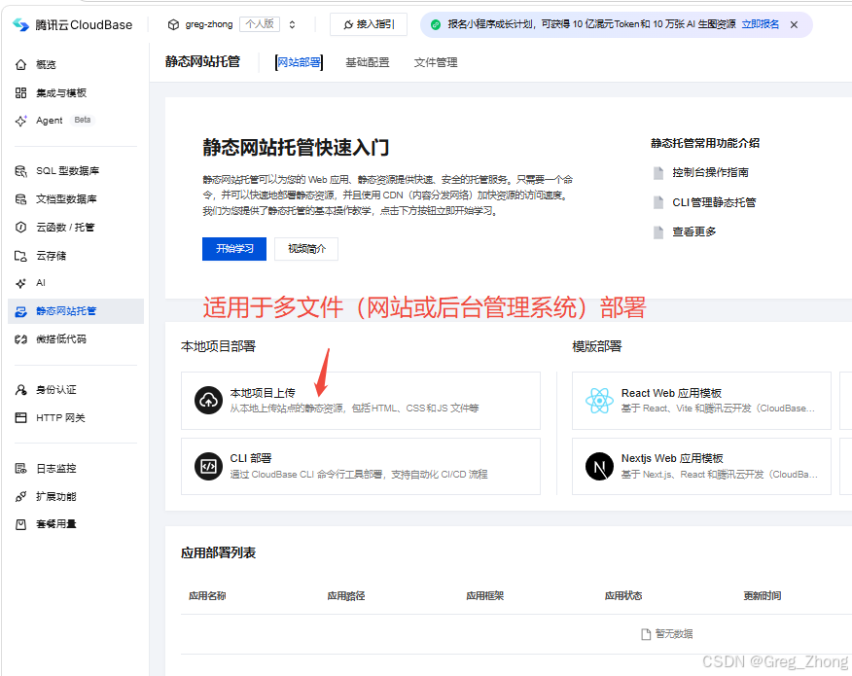Click the Tencent CloudBase logo icon
The image size is (852, 676).
[x=20, y=25]
